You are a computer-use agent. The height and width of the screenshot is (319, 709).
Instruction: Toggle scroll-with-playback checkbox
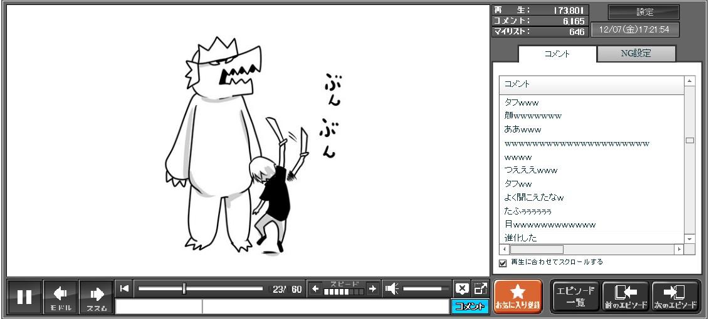tap(503, 263)
